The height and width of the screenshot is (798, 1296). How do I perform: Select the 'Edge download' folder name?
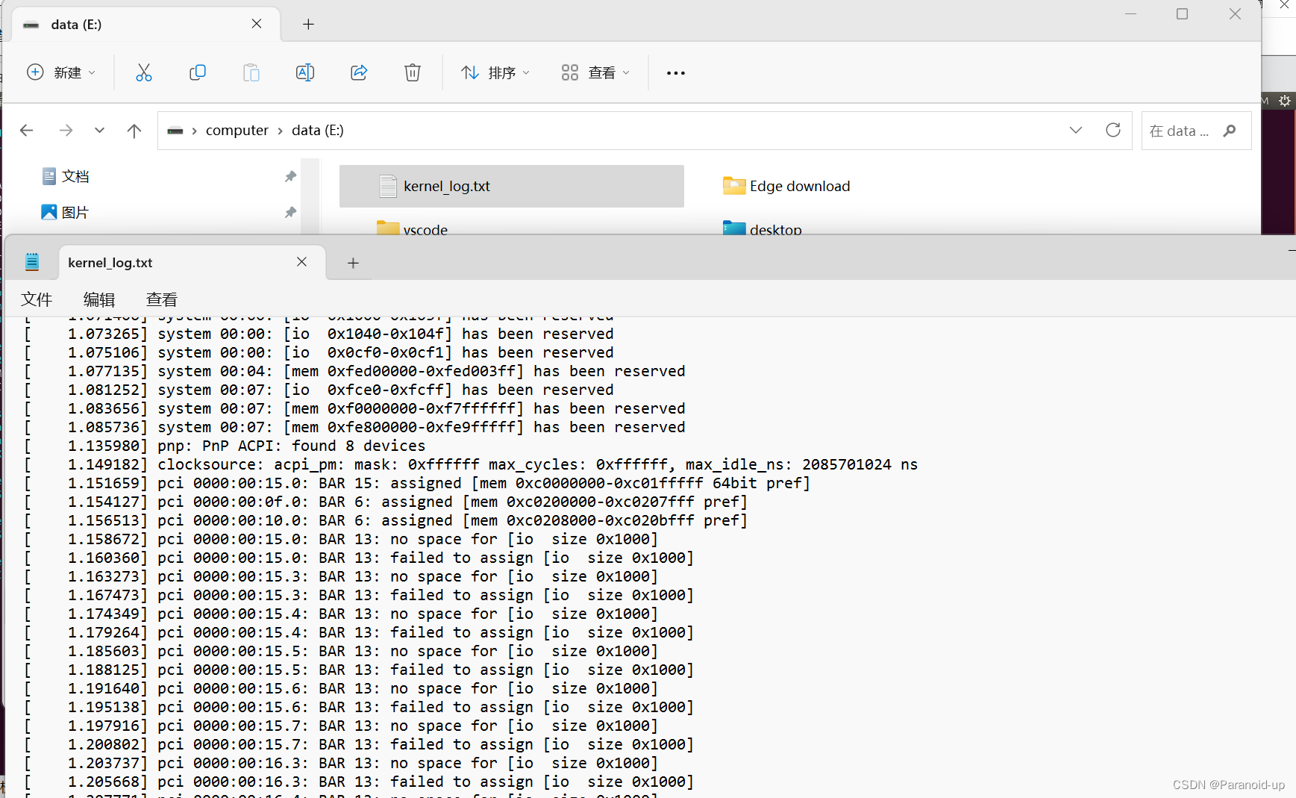(x=800, y=186)
